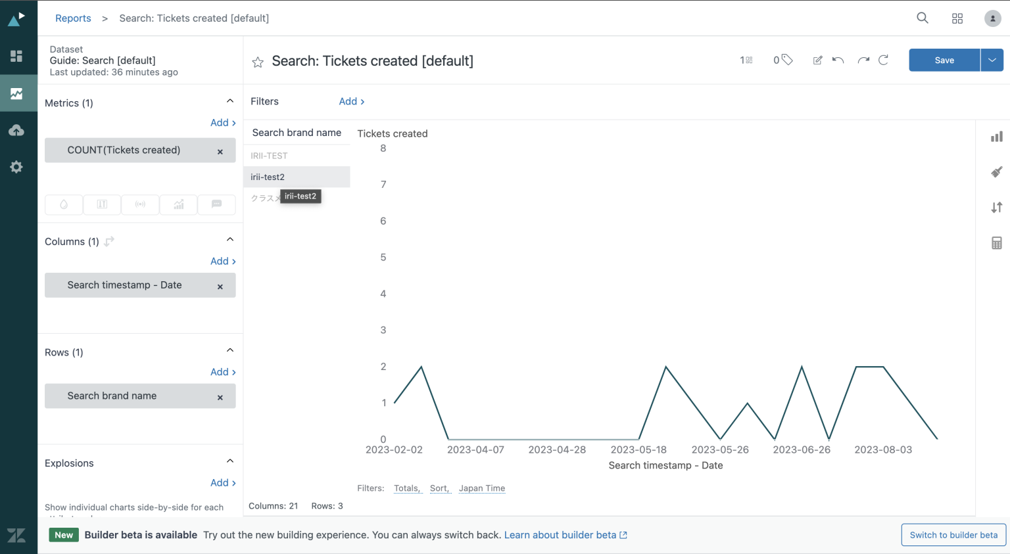Add a new column attribute
The width and height of the screenshot is (1010, 554).
tap(223, 262)
